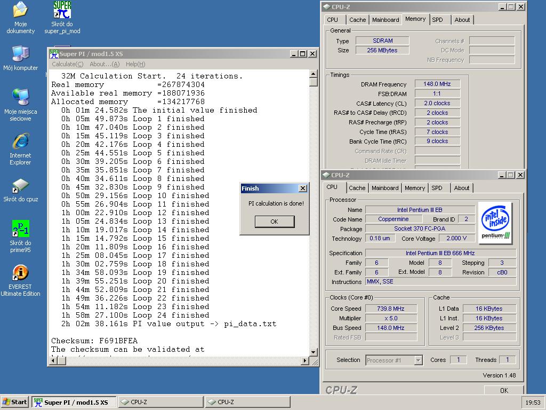Screen dimensions: 546x410
Task: Switch to Mainboard tab in lower CPU-Z
Action: (x=385, y=188)
